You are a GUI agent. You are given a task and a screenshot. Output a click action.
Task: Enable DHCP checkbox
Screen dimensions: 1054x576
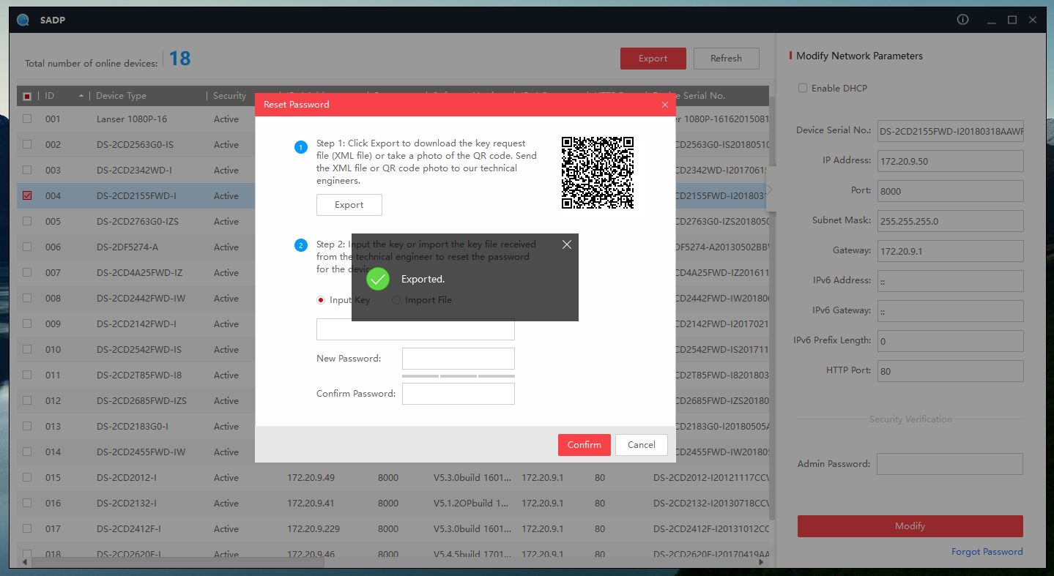point(802,88)
